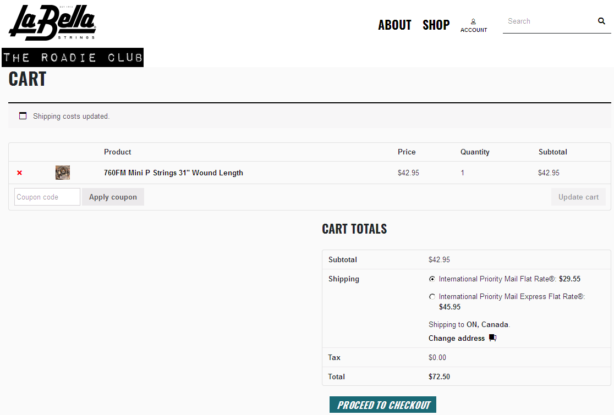Open the SHOP menu
The image size is (614, 415).
[x=436, y=25]
